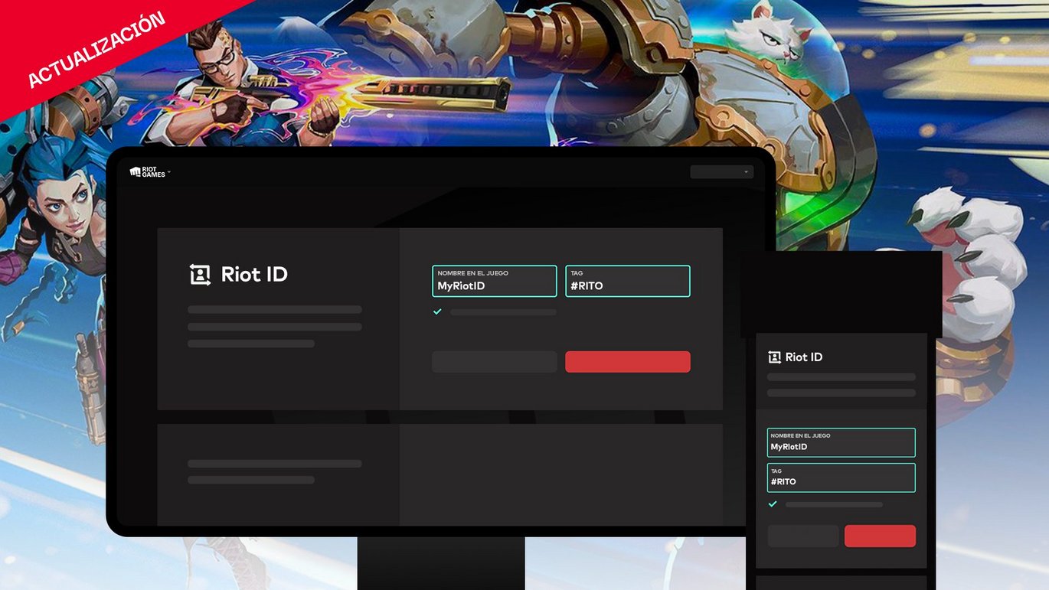Click the #RITO TAG field on the mobile mockup
1049x590 pixels.
point(840,477)
